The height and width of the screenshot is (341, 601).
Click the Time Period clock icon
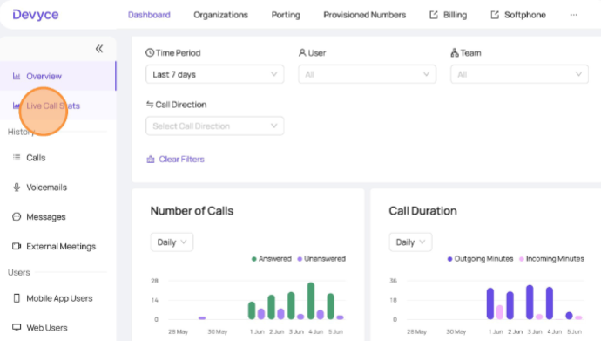[x=150, y=52]
